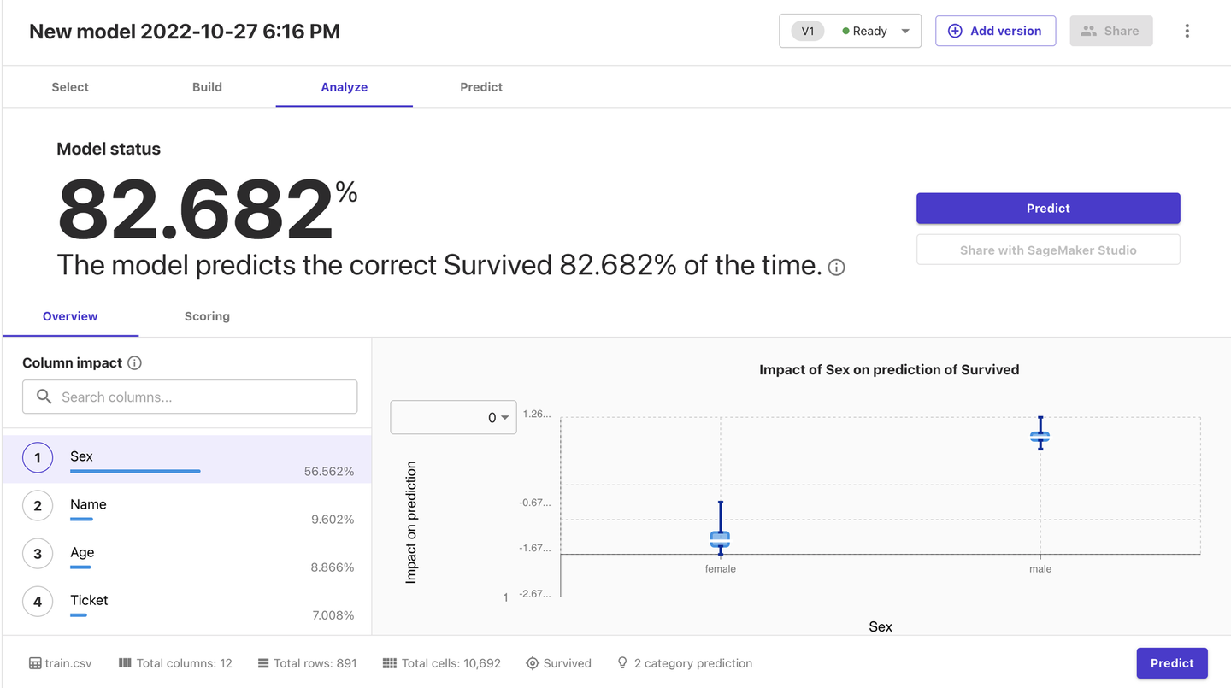1231x688 pixels.
Task: Click the lightbulb 2 category prediction icon
Action: pyautogui.click(x=622, y=663)
